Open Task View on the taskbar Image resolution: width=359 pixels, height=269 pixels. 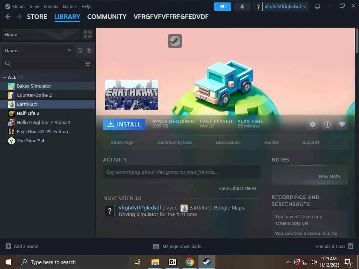click(137, 262)
